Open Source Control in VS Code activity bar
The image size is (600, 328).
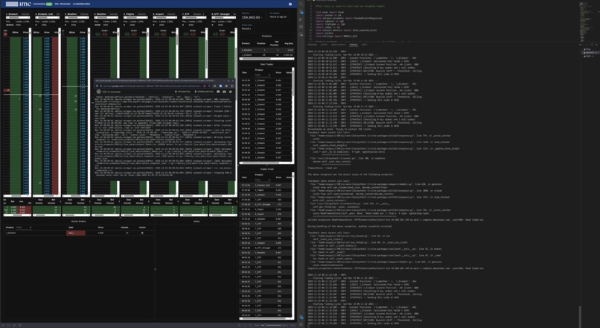[301, 12]
